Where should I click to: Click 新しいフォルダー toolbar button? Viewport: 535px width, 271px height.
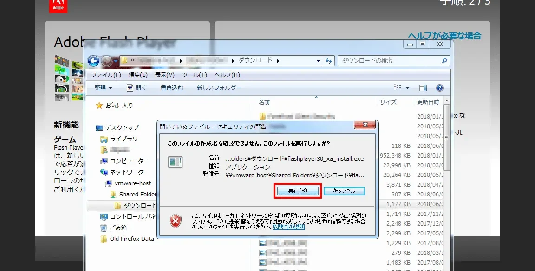point(219,88)
